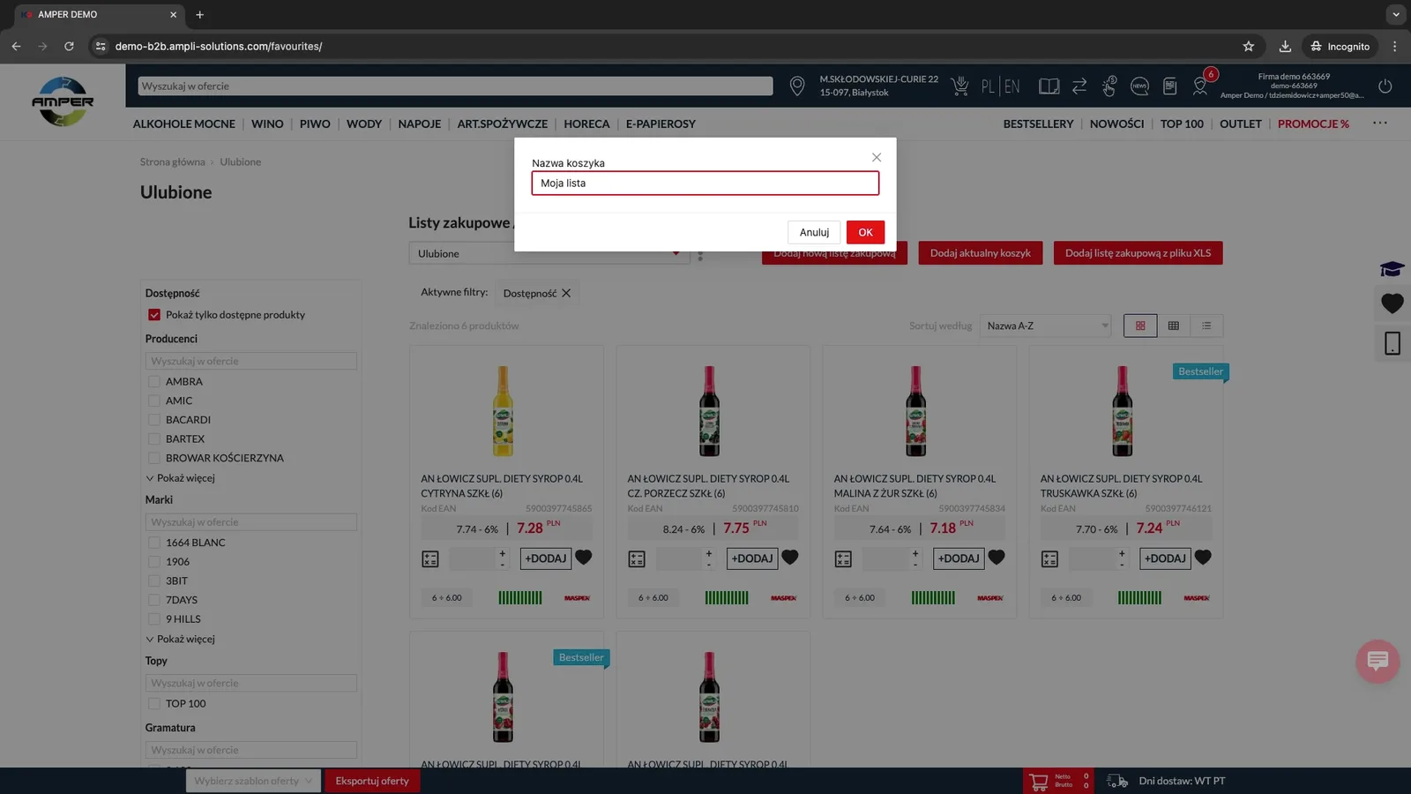Cancel the dialog with Anuluj
Image resolution: width=1411 pixels, height=794 pixels.
[814, 232]
